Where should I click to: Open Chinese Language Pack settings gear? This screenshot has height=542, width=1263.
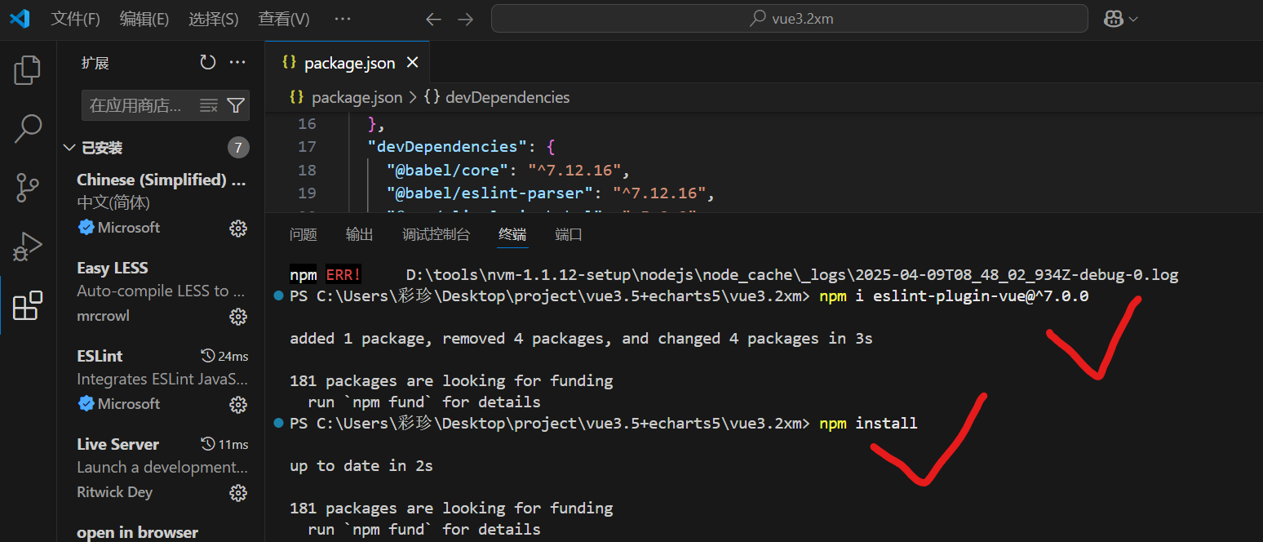pyautogui.click(x=237, y=228)
